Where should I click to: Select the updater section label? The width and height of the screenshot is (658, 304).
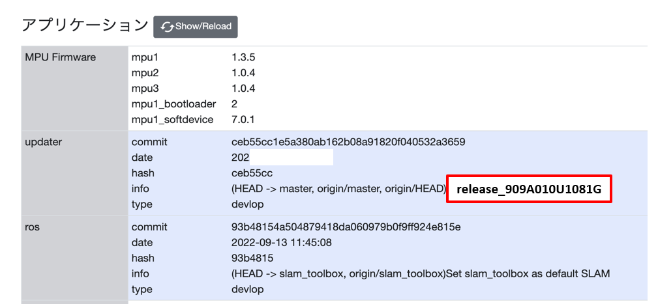pos(43,142)
